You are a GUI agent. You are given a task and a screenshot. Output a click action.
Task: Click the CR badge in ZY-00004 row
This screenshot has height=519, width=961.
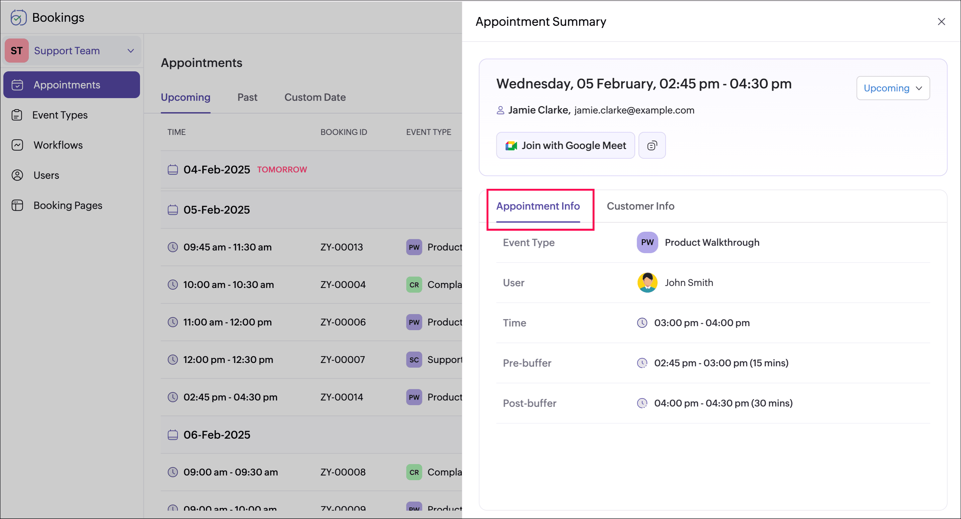click(414, 285)
